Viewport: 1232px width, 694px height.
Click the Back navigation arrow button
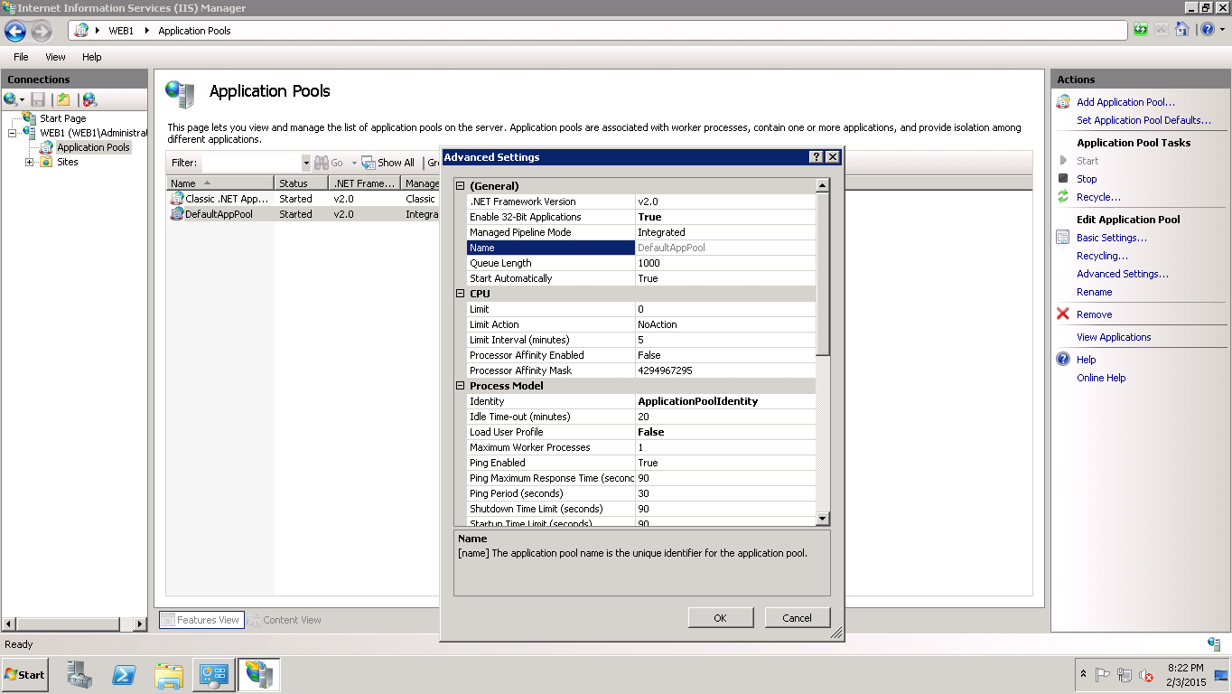(x=15, y=31)
